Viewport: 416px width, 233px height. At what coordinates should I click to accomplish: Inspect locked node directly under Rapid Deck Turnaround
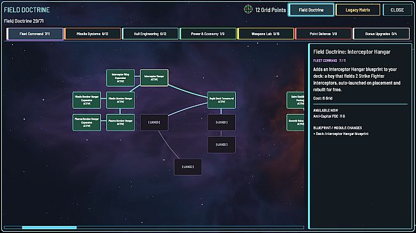pos(222,123)
